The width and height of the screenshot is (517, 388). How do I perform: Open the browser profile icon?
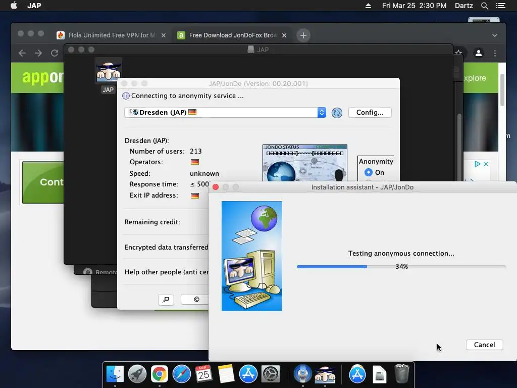(x=479, y=53)
